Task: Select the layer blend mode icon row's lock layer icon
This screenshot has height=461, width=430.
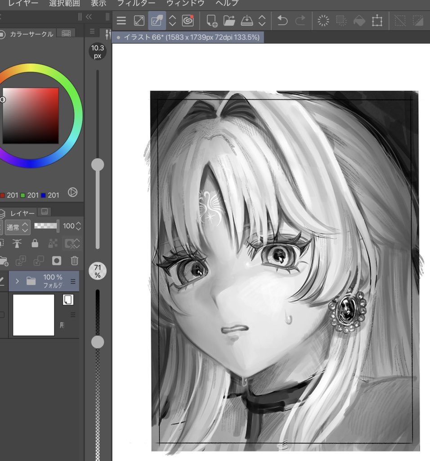Action: pyautogui.click(x=35, y=243)
